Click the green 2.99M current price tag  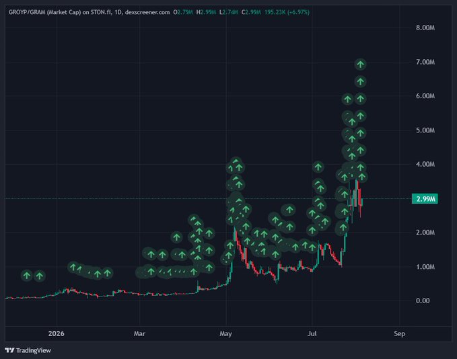coord(425,199)
